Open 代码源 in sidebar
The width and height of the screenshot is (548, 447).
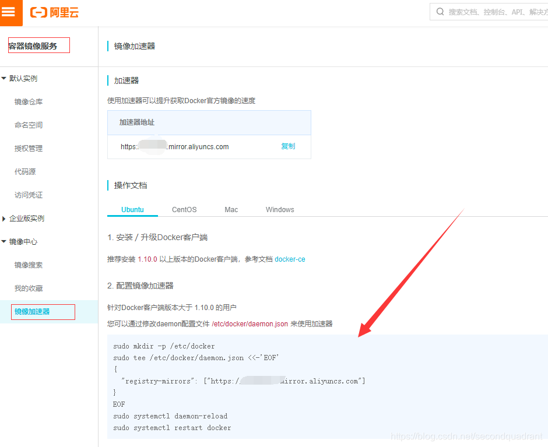tap(25, 171)
